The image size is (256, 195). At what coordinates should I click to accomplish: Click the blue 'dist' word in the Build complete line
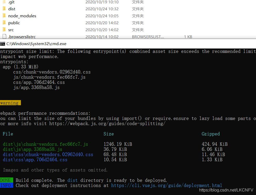tap(73, 180)
